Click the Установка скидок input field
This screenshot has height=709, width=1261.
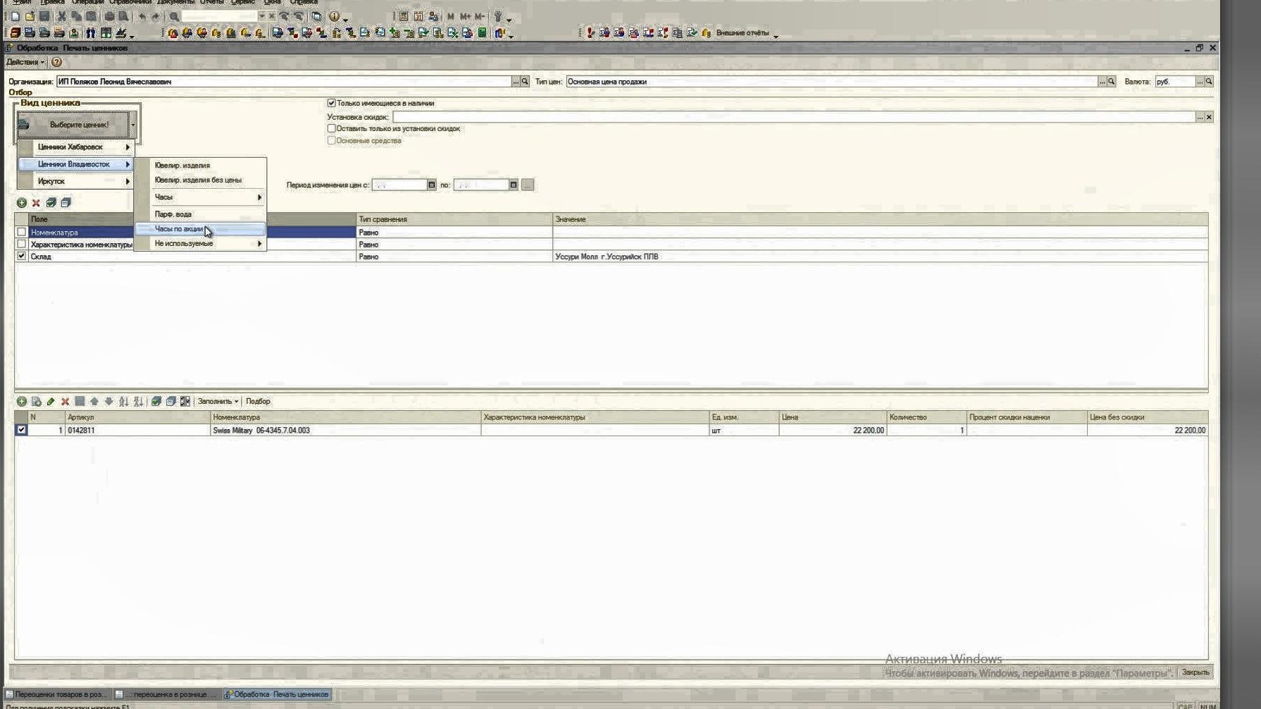tap(793, 117)
